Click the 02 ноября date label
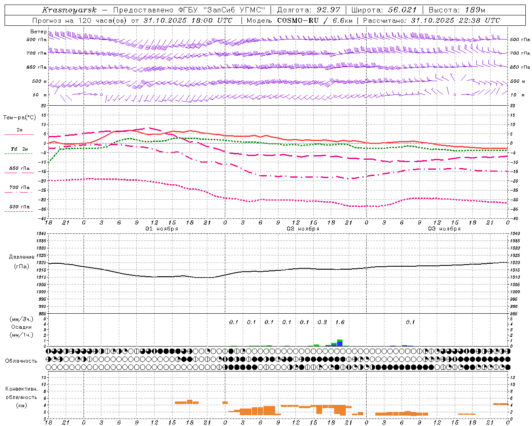Image resolution: width=532 pixels, height=426 pixels. tap(303, 229)
